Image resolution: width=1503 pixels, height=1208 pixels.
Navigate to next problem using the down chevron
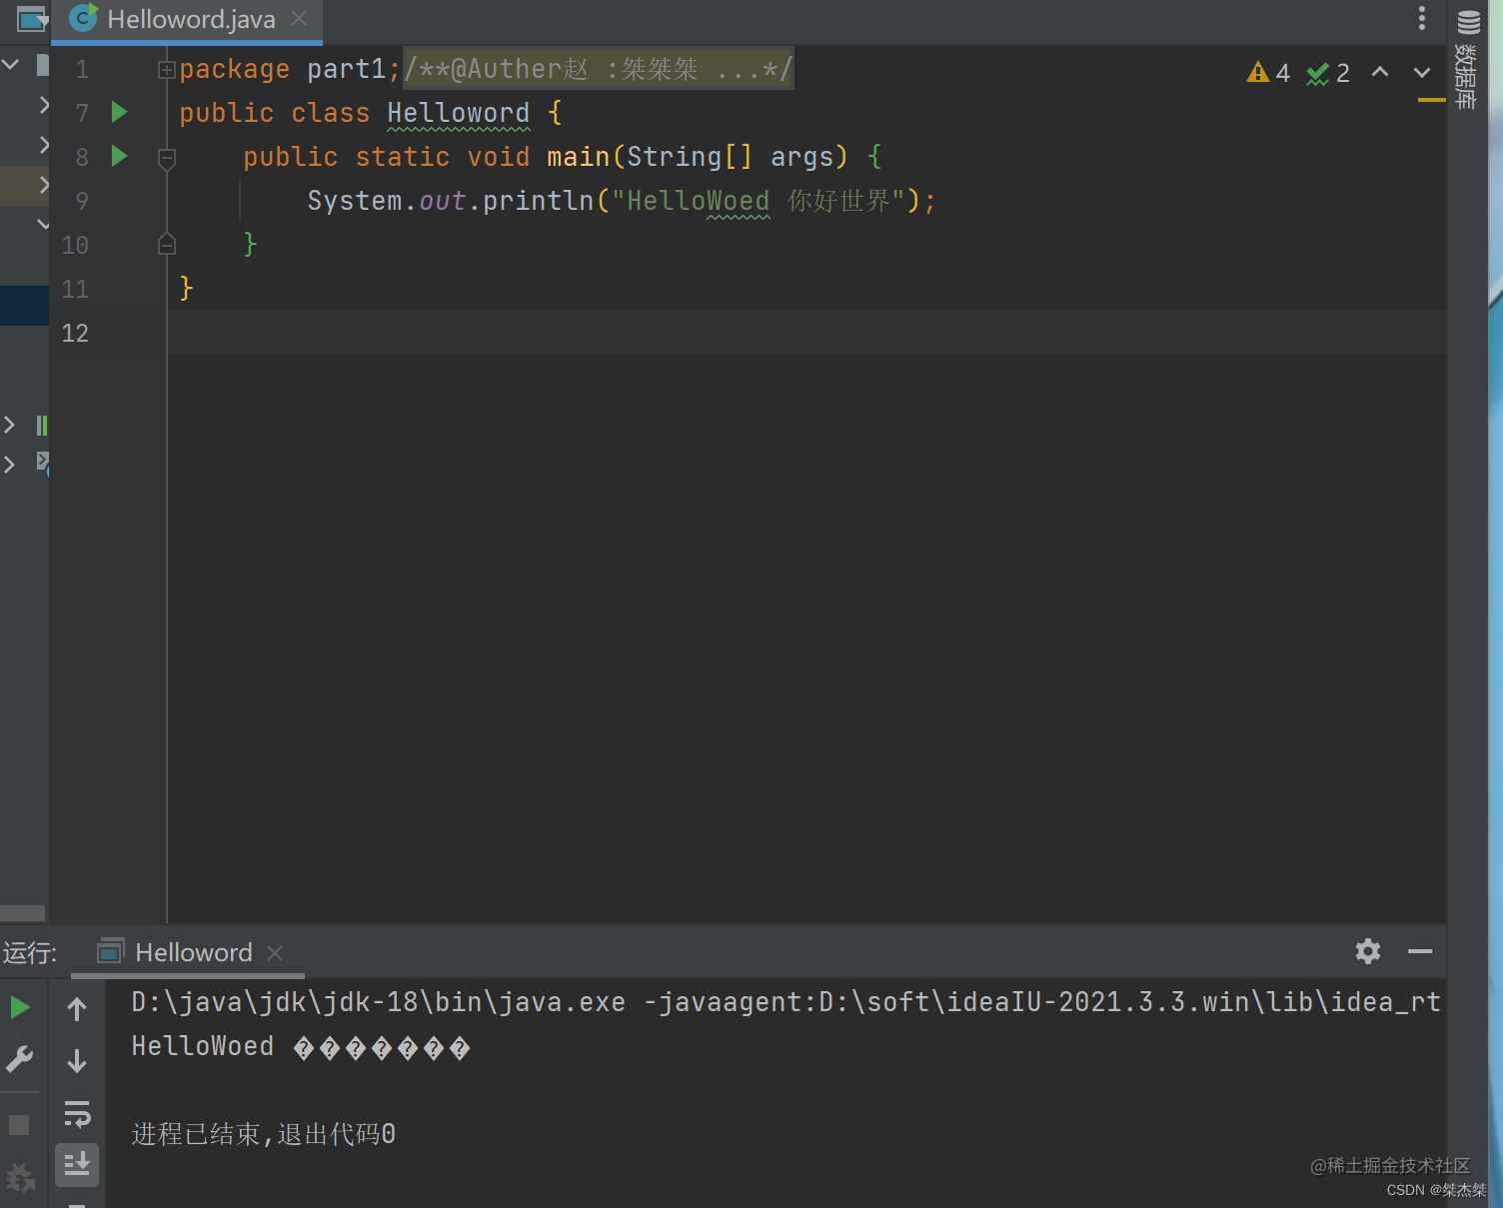click(1421, 72)
